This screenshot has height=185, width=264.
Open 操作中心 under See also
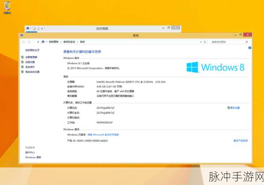pos(30,152)
